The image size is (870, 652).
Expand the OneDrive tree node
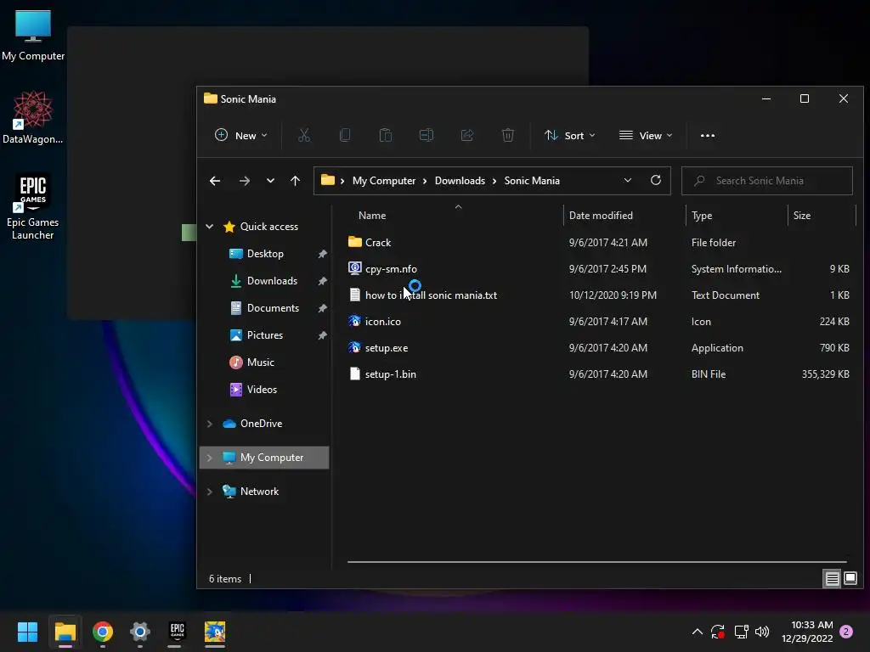(x=209, y=424)
